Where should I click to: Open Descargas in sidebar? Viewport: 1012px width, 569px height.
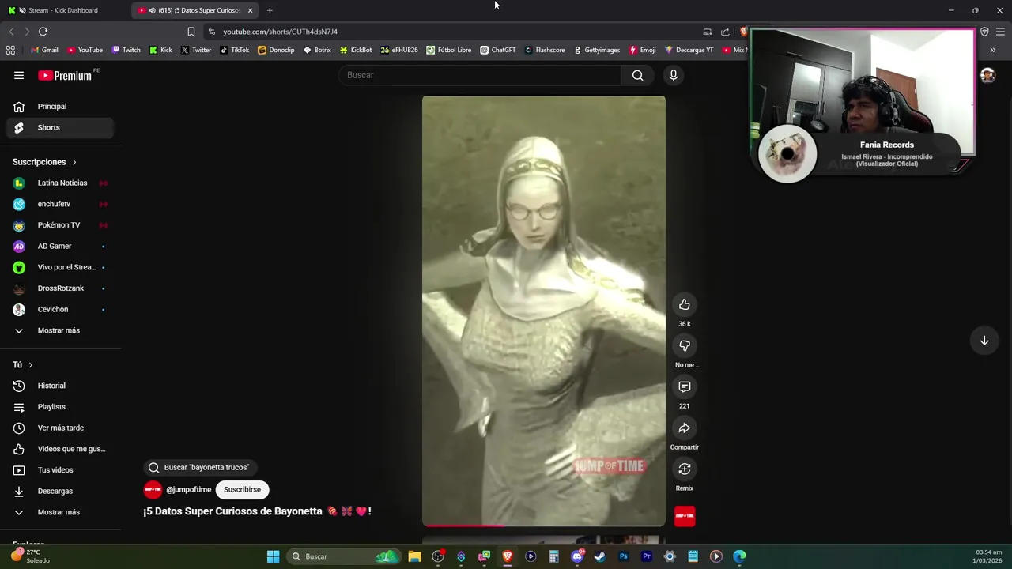click(x=60, y=491)
